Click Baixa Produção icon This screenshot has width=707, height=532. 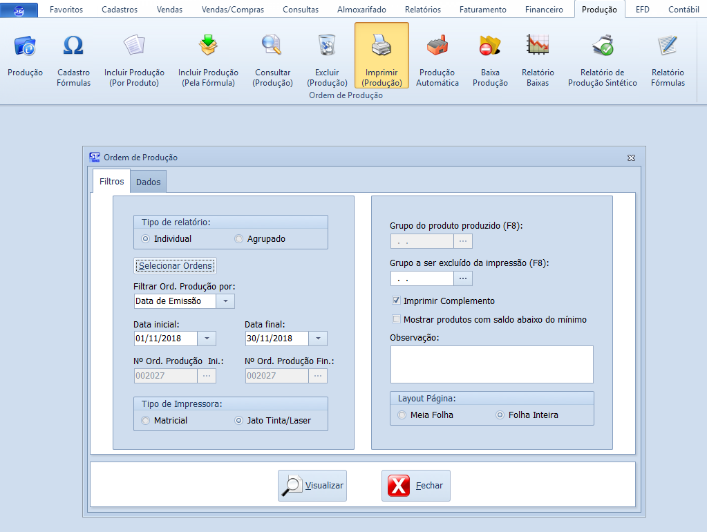coord(489,46)
